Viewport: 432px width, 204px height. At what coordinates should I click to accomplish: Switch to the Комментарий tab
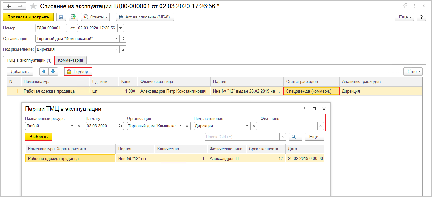[x=71, y=60]
